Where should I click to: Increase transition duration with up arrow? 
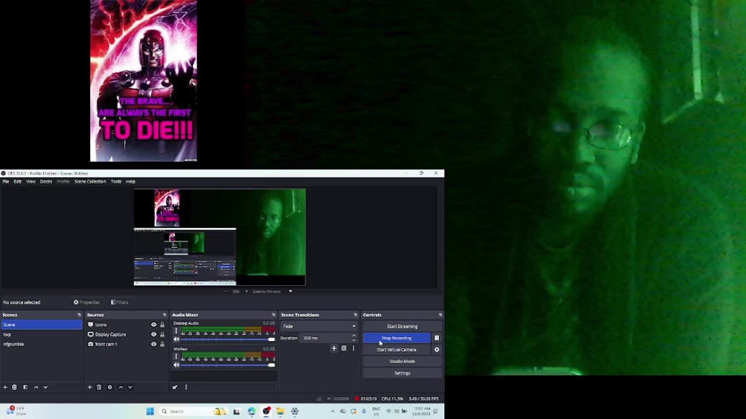[353, 336]
